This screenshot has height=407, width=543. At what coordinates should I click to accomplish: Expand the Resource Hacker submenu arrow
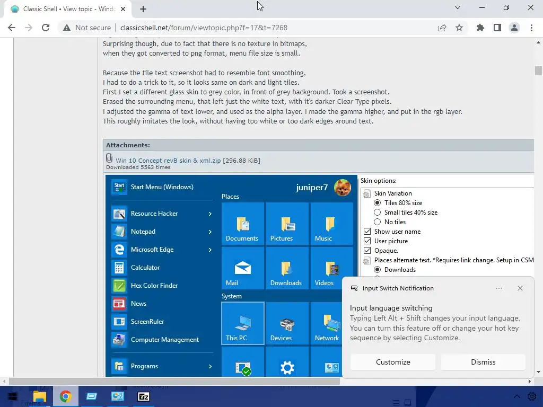210,214
